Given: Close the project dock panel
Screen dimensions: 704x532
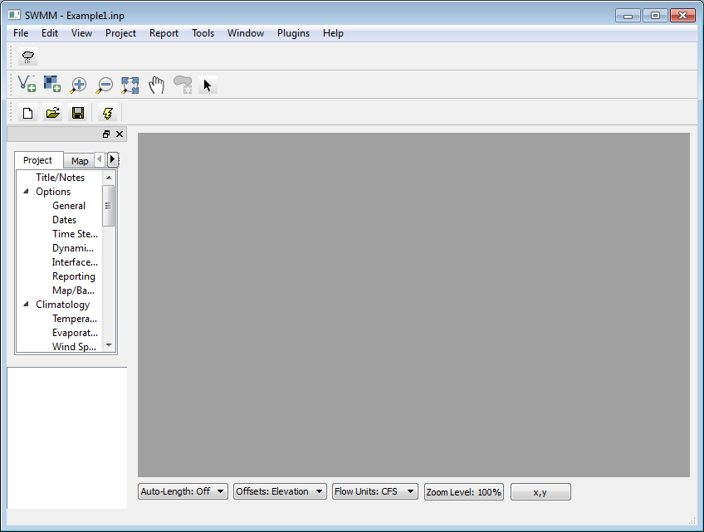Looking at the screenshot, I should (120, 134).
